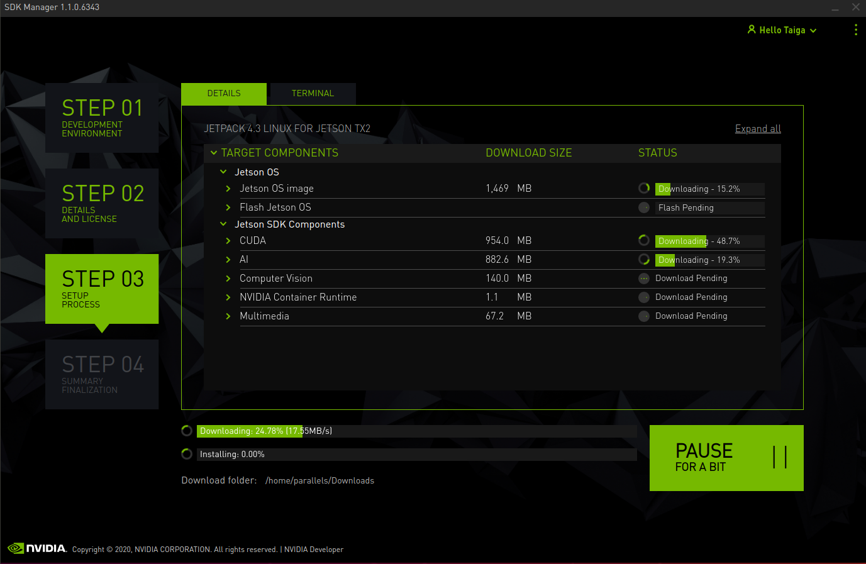Click the NVIDIA Container Runtime pending icon
The width and height of the screenshot is (866, 564).
(x=644, y=297)
